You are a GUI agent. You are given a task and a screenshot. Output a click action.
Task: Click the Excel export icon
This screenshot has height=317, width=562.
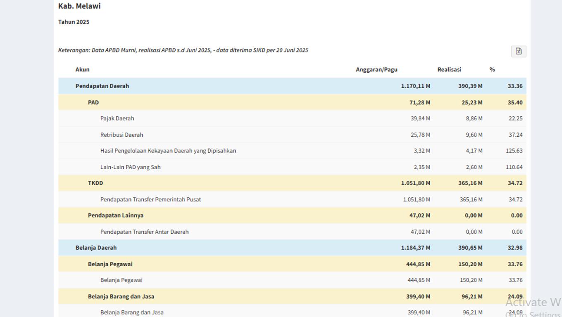(x=518, y=51)
